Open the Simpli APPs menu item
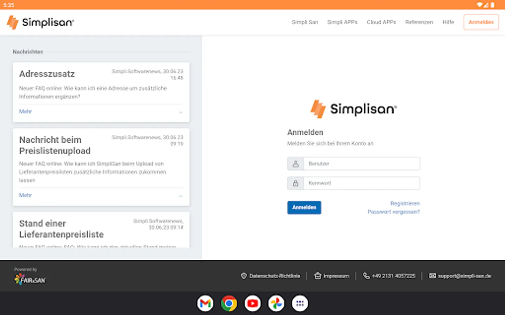This screenshot has width=505, height=315. coord(342,22)
